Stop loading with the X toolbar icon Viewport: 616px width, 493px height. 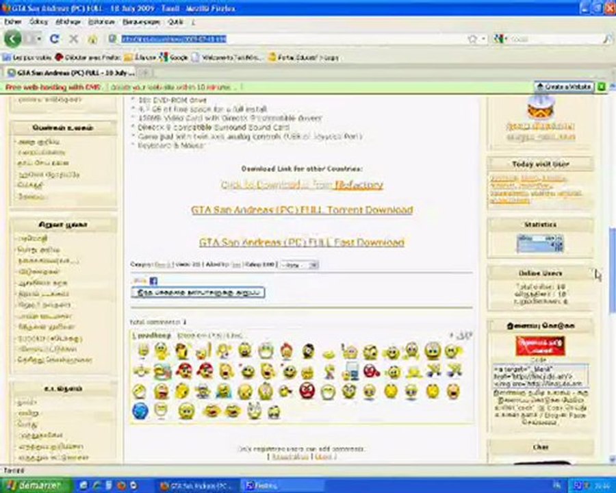tap(73, 39)
